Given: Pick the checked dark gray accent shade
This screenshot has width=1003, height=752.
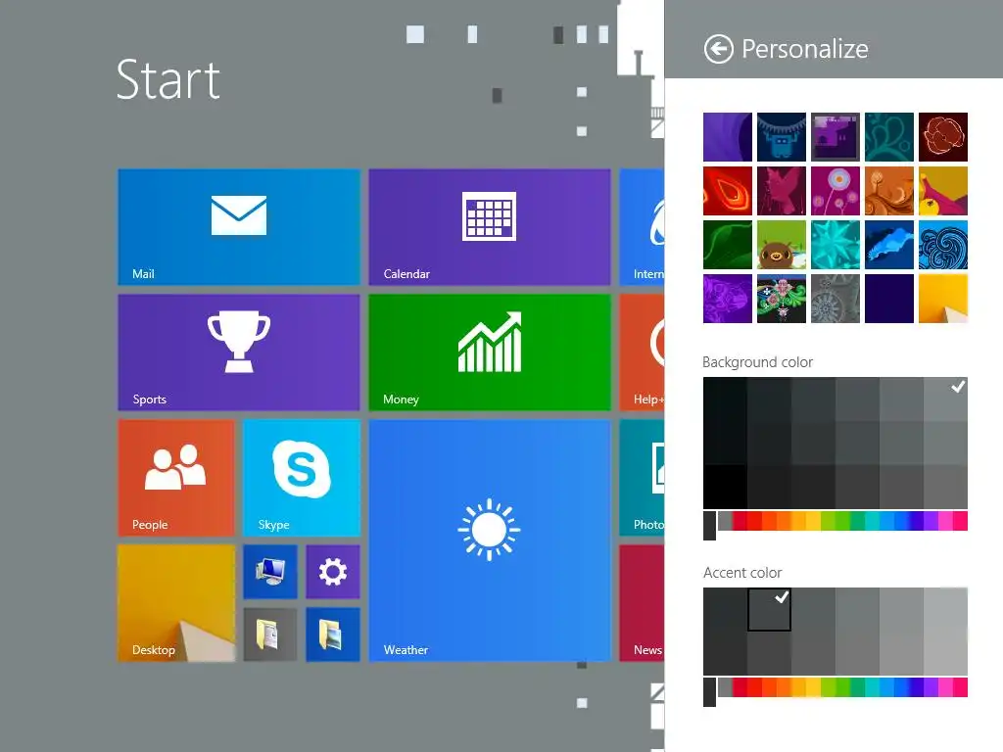Looking at the screenshot, I should coord(769,609).
